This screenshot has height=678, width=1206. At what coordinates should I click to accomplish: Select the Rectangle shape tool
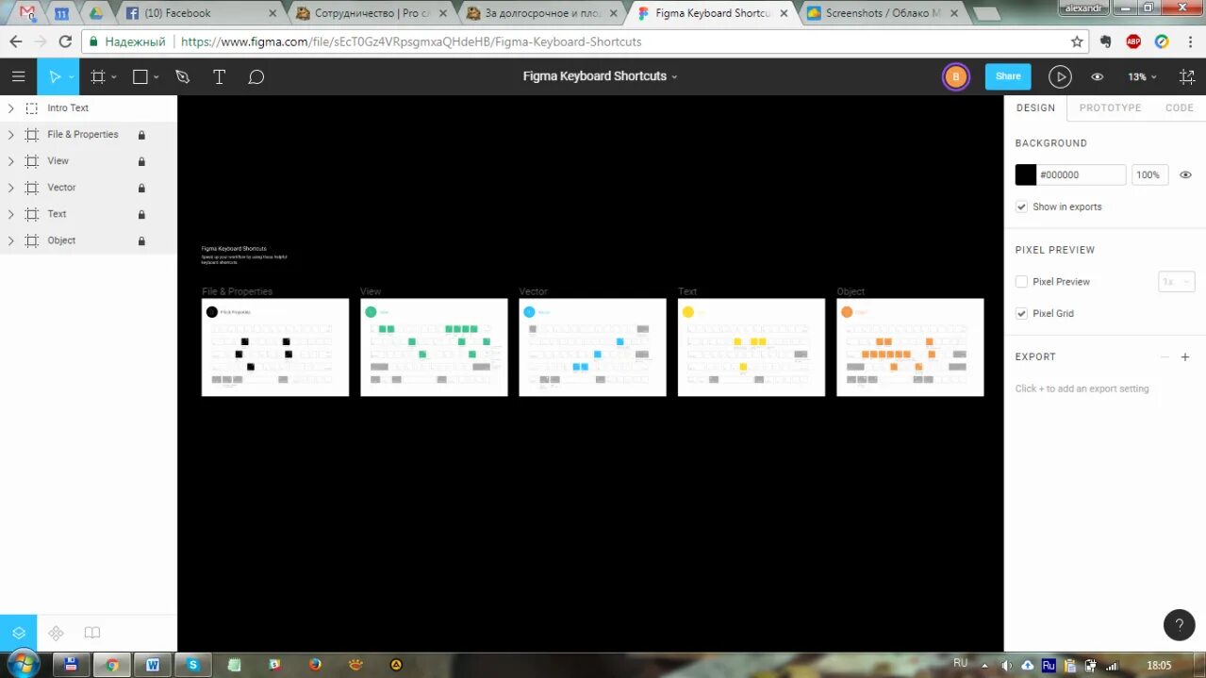pos(140,76)
